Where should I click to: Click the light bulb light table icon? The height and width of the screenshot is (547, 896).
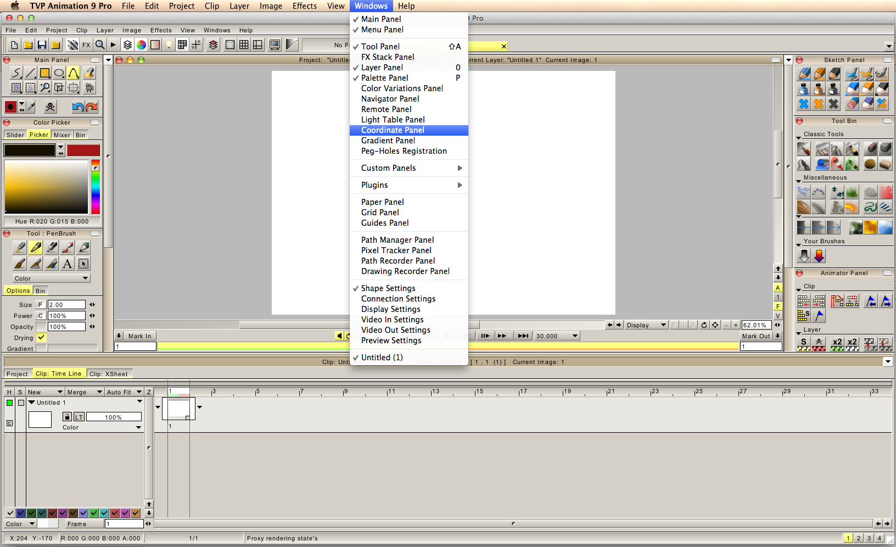click(169, 45)
